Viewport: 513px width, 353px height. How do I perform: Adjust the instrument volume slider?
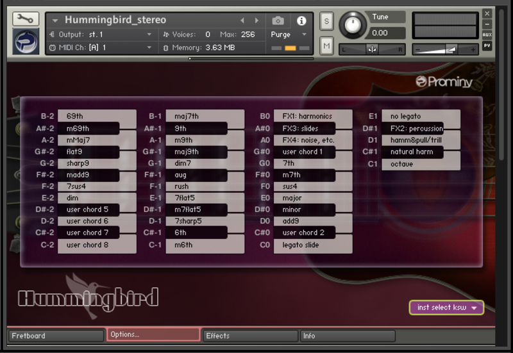pos(445,49)
